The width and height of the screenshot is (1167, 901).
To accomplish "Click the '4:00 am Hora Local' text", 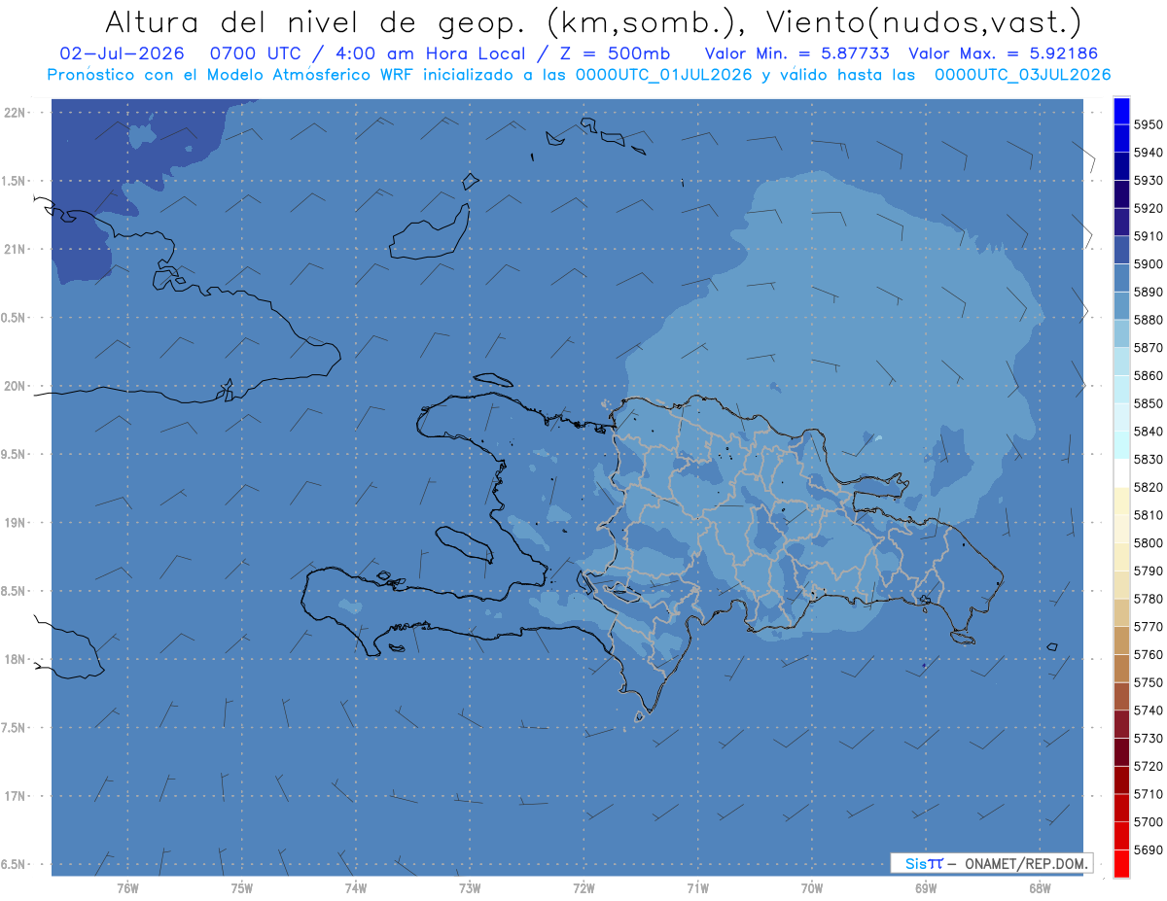I will [x=431, y=53].
